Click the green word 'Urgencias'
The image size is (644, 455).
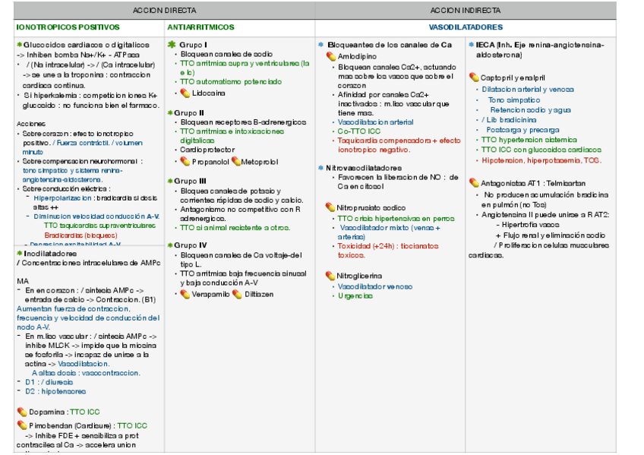(355, 296)
